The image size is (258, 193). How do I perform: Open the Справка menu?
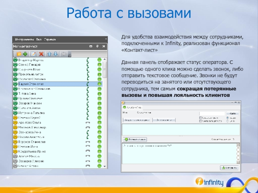coord(50,40)
